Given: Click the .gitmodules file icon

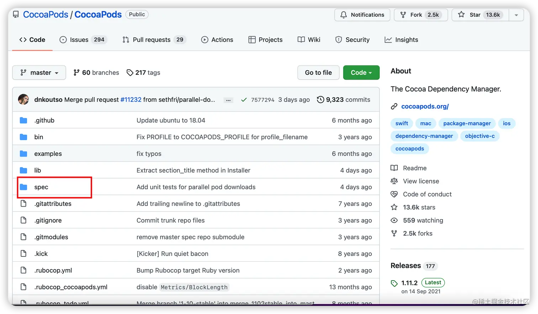Looking at the screenshot, I should click(x=23, y=237).
